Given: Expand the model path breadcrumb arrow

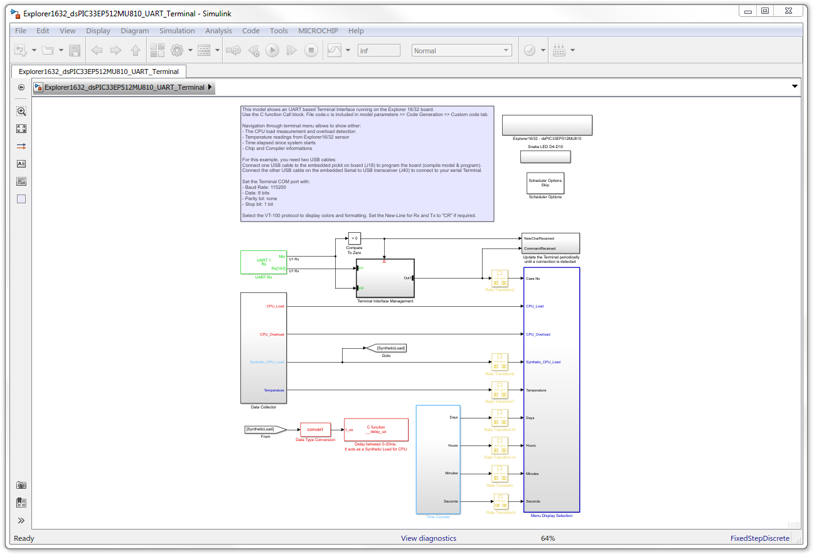Looking at the screenshot, I should pos(210,87).
